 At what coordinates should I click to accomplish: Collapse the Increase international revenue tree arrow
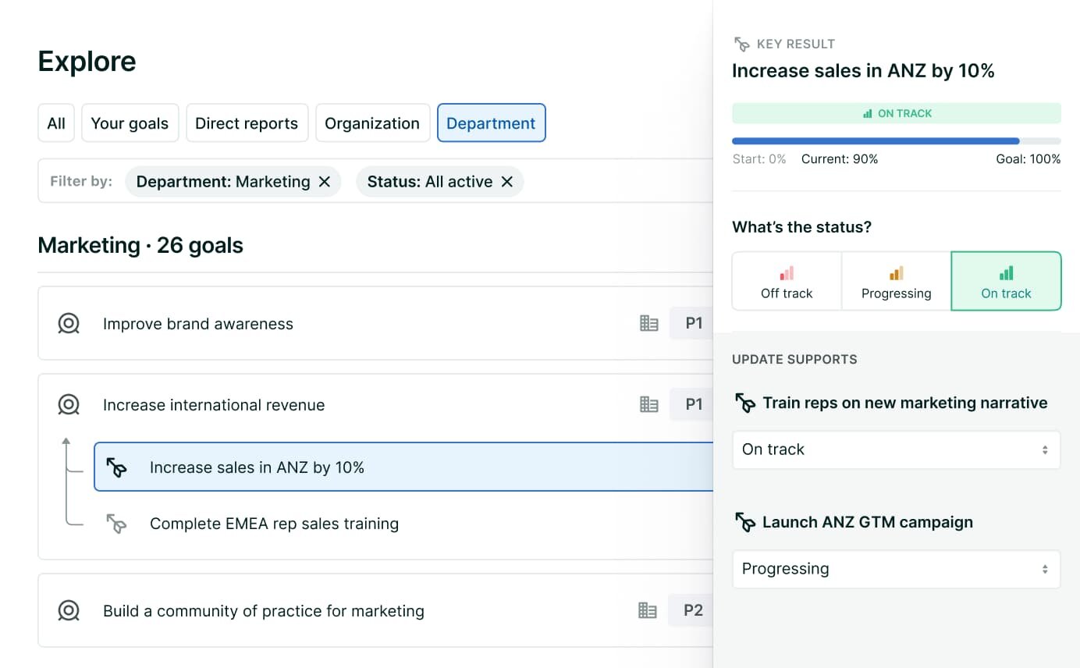pos(66,442)
